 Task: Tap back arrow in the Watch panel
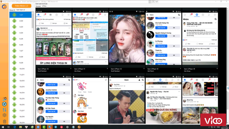pyautogui.click(x=110, y=80)
